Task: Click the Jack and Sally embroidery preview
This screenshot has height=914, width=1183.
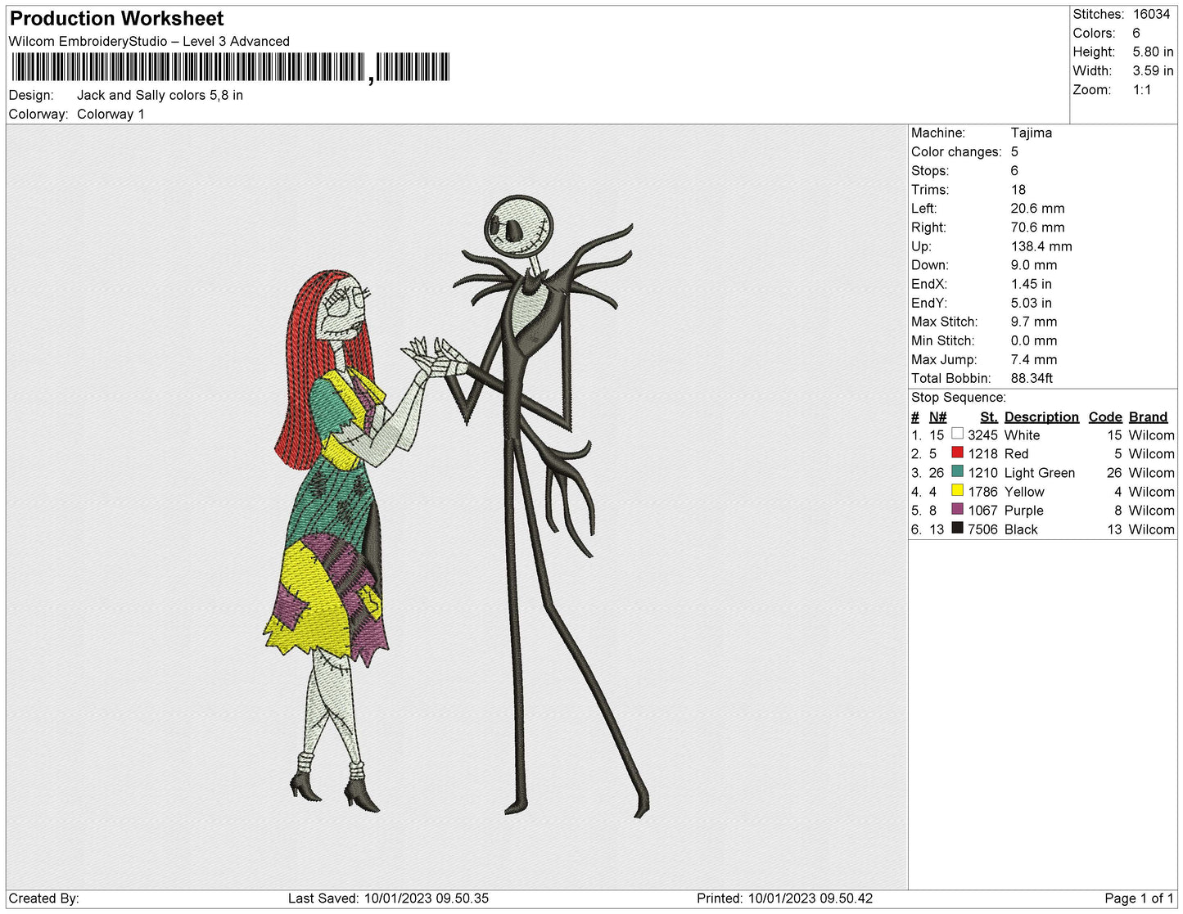Action: tap(457, 506)
